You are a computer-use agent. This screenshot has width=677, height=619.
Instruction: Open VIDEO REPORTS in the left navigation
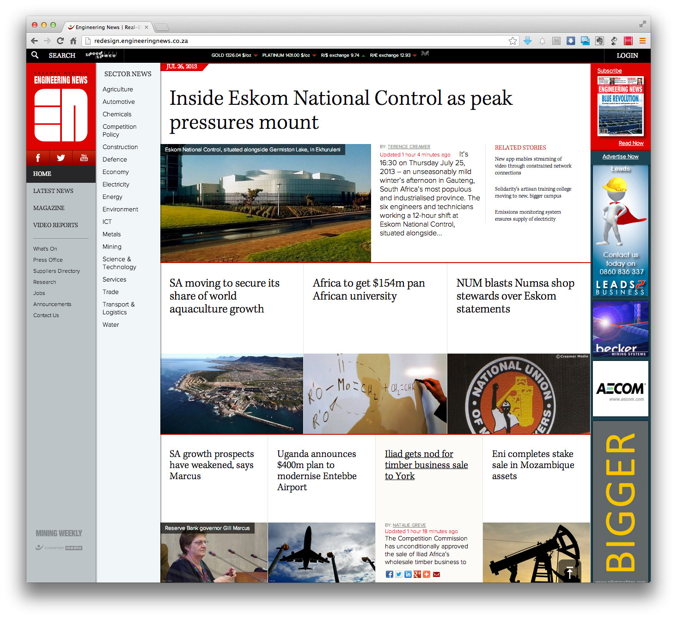coord(55,225)
